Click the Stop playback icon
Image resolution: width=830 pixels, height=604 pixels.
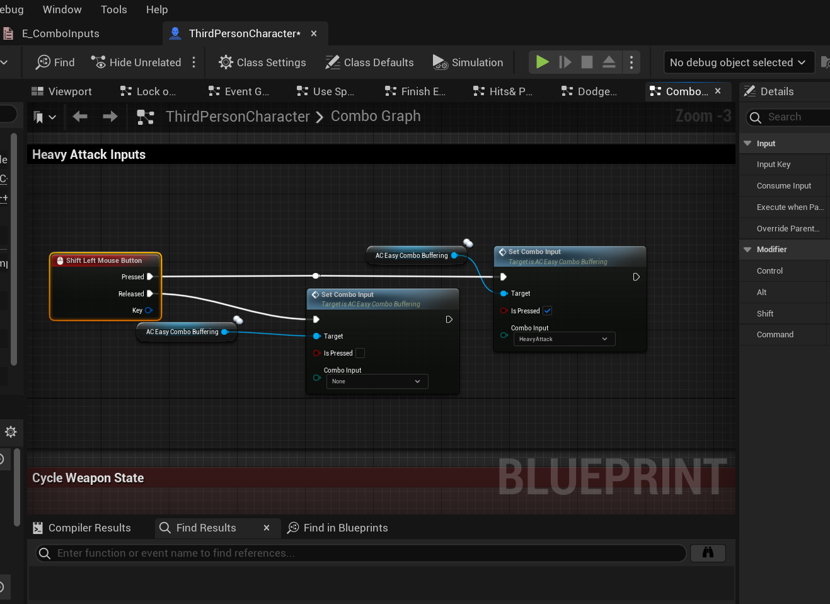587,62
